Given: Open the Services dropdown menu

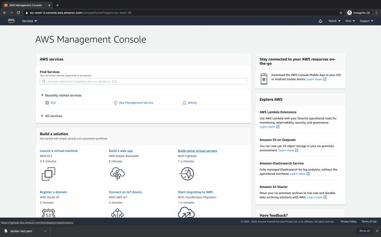Looking at the screenshot, I should coord(29,21).
